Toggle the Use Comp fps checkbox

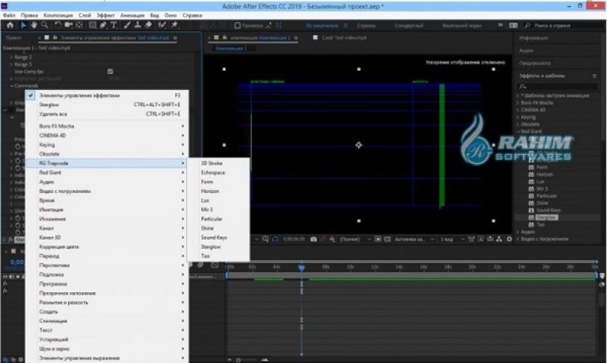tap(110, 71)
